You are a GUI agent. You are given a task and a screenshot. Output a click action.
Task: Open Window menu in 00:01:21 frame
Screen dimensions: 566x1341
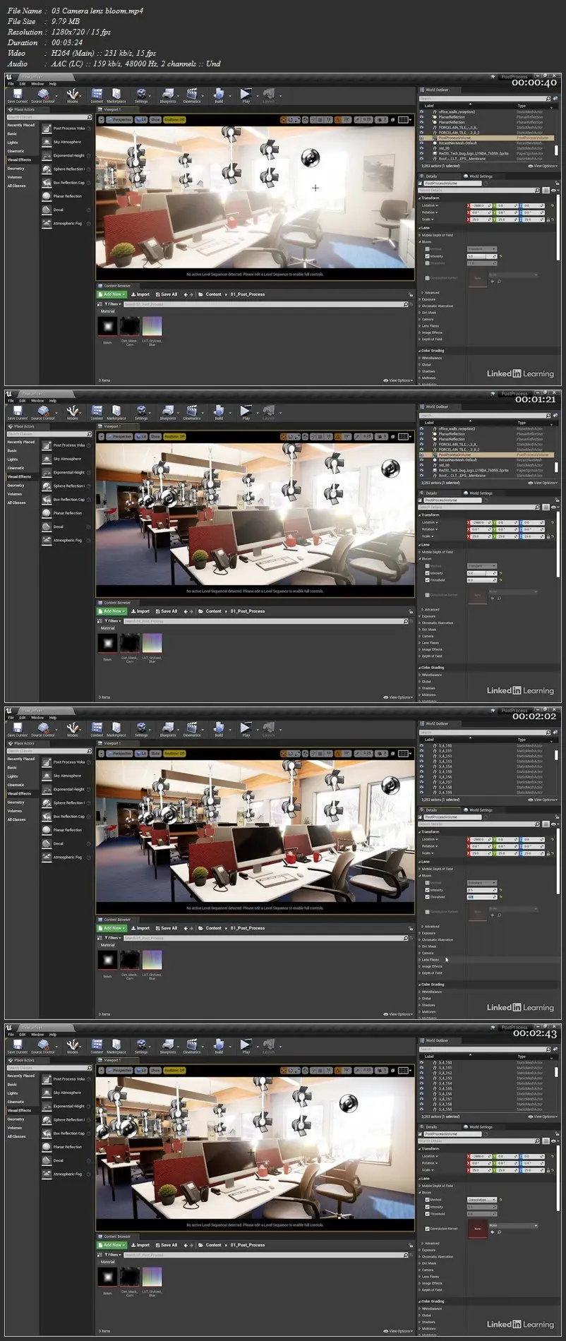pos(37,400)
